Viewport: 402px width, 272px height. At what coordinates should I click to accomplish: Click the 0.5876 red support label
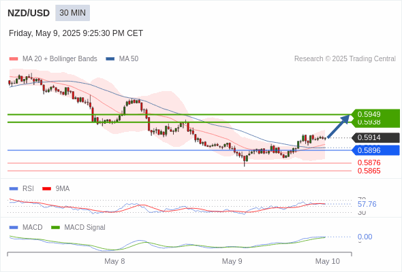pyautogui.click(x=369, y=163)
